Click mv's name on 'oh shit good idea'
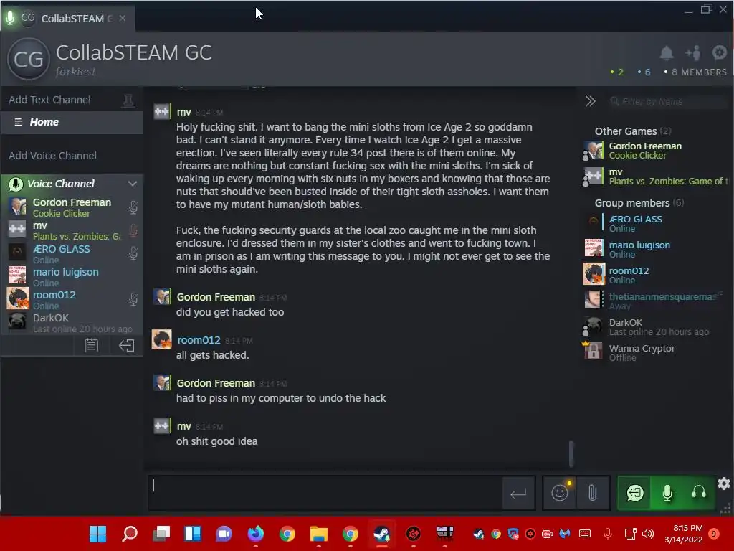Screen dimensions: 734x551 (x=184, y=426)
